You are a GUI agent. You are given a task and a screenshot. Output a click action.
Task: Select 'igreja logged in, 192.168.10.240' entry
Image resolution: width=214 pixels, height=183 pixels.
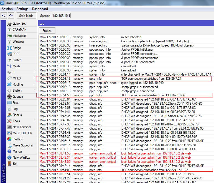coord(126,83)
